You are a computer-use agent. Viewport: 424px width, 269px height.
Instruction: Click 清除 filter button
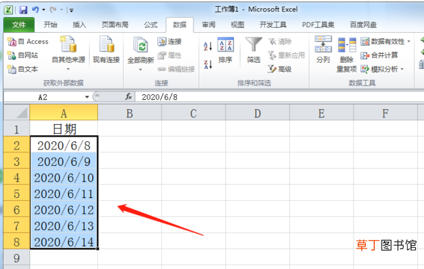click(x=280, y=42)
